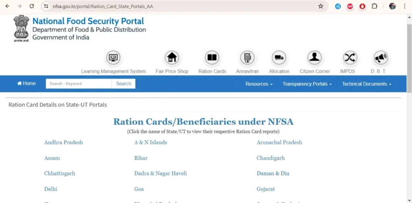Open the Extensions puzzle piece menu
Image resolution: width=412 pixels, height=203 pixels.
click(x=375, y=6)
